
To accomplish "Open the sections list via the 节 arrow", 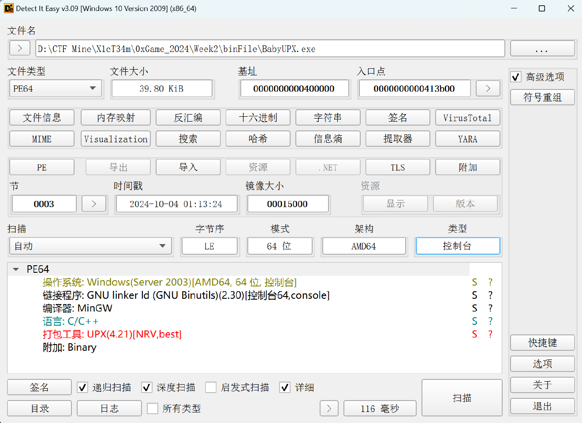I will point(93,204).
